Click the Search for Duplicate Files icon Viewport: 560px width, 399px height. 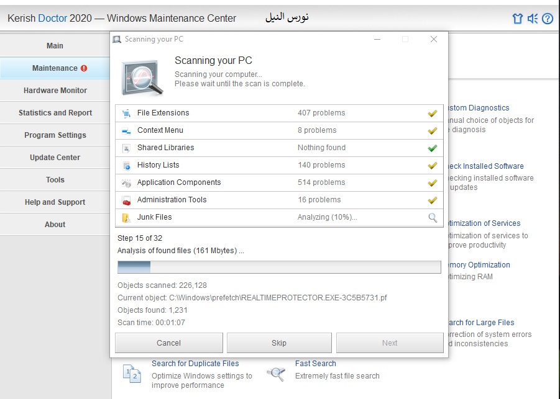132,373
